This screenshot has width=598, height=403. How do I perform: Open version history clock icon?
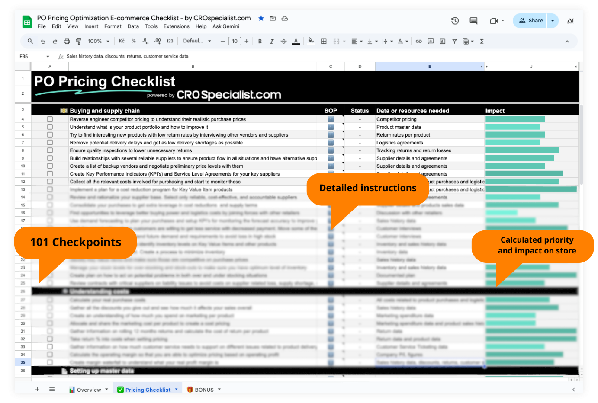click(455, 21)
